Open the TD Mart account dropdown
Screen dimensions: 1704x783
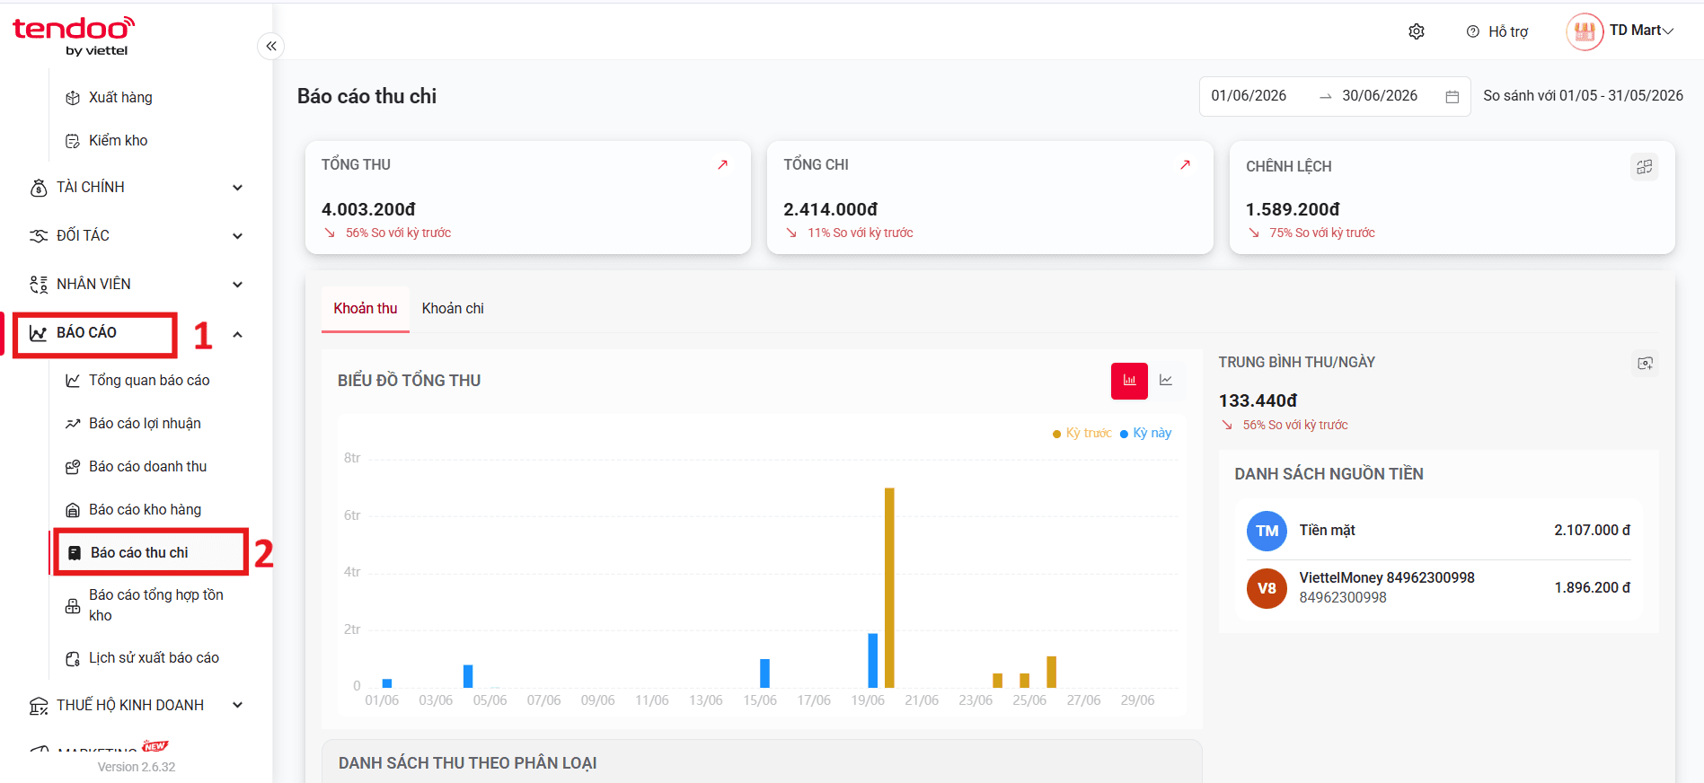(x=1641, y=31)
